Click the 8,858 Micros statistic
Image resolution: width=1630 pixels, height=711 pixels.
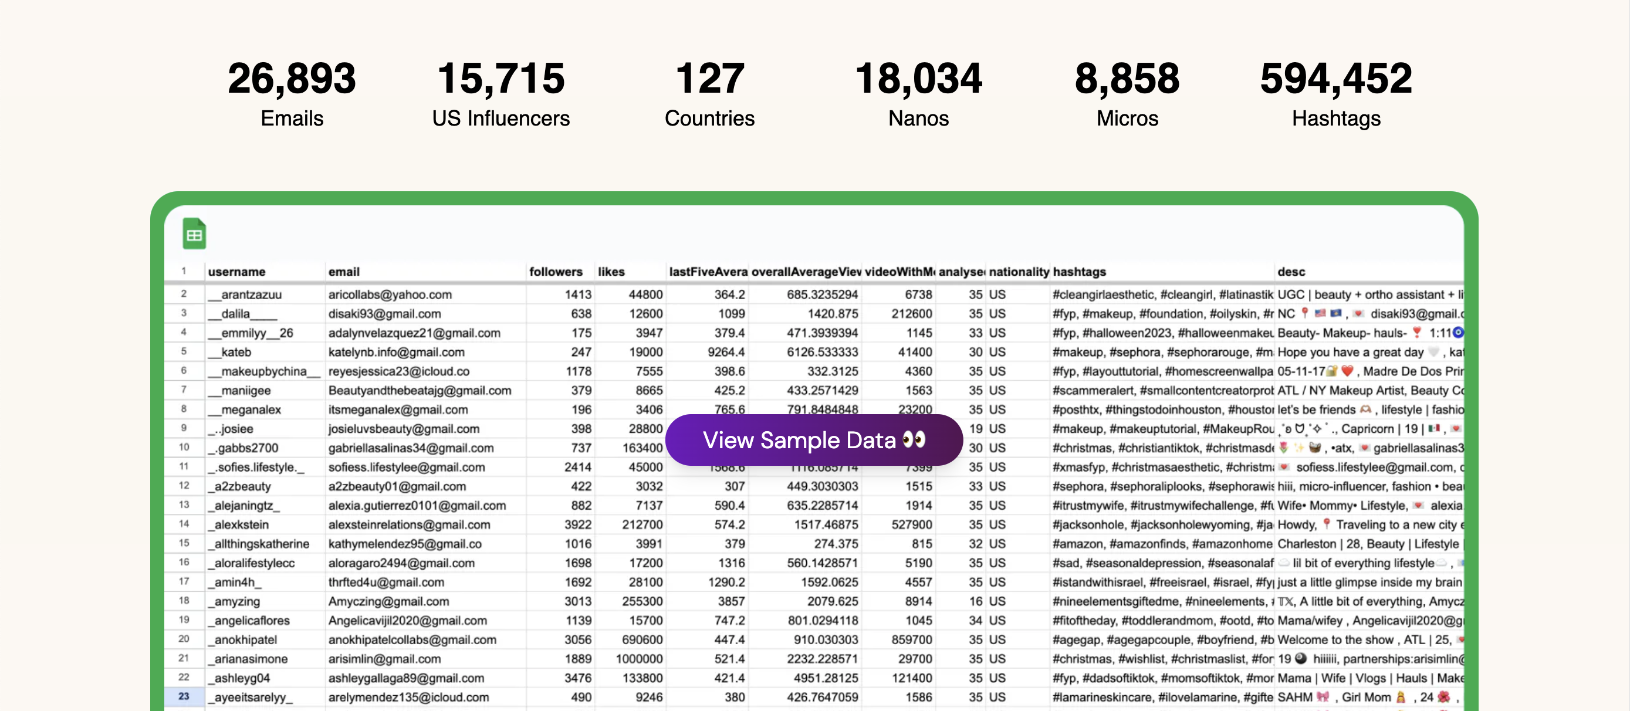point(1127,93)
